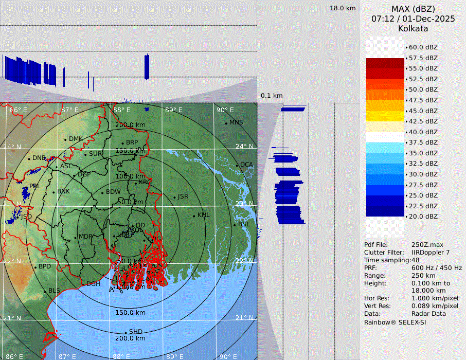Click the SHD station marker over the sea

coord(126,332)
